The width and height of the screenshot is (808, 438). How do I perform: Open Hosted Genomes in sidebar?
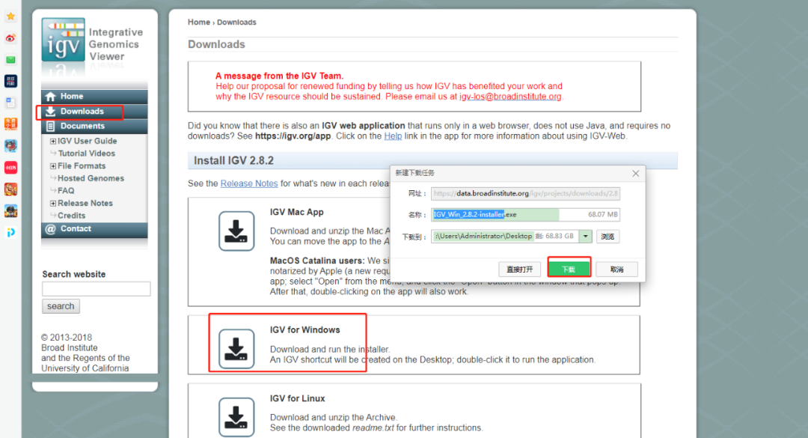(x=91, y=178)
